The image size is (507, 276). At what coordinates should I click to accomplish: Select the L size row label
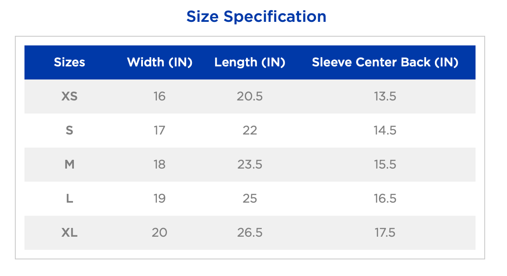point(69,199)
